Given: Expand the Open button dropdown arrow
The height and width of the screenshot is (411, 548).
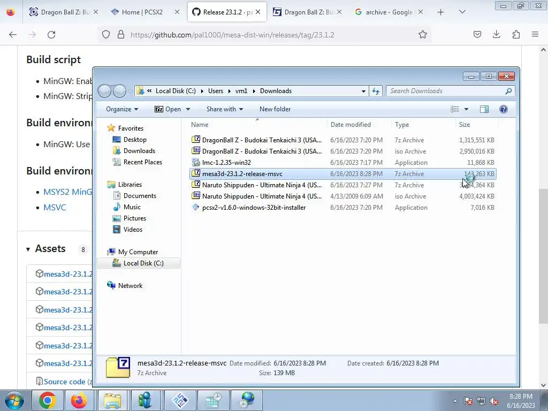Looking at the screenshot, I should (188, 109).
